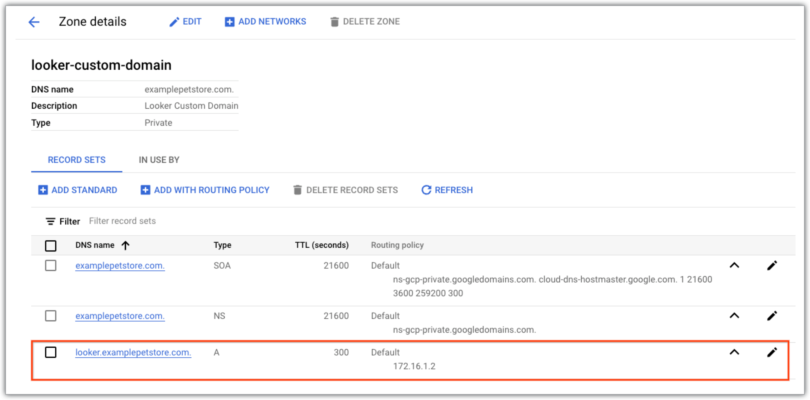
Task: Toggle select-all checkbox in table header
Action: coord(51,246)
